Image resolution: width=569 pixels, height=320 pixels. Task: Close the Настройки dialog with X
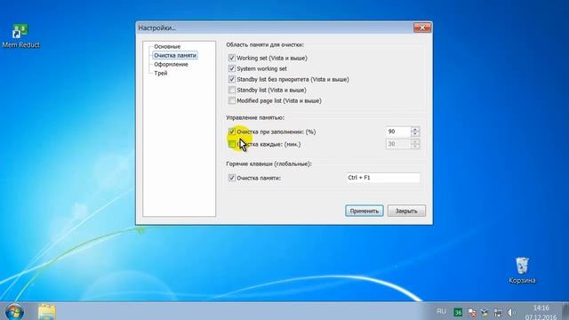click(422, 28)
